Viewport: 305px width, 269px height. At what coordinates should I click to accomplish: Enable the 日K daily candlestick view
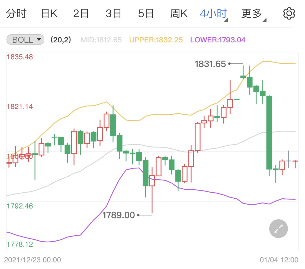click(x=49, y=13)
